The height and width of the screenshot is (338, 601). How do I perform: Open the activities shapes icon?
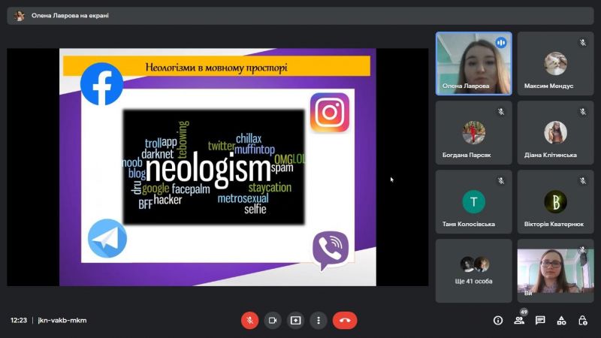coord(561,321)
